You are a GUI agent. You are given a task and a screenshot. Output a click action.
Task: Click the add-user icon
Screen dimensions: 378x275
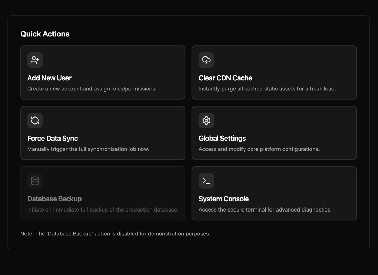[x=35, y=60]
